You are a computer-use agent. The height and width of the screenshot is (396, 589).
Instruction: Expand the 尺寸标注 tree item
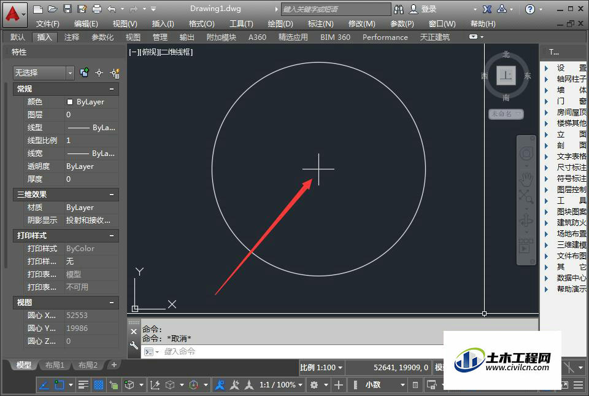tap(547, 167)
